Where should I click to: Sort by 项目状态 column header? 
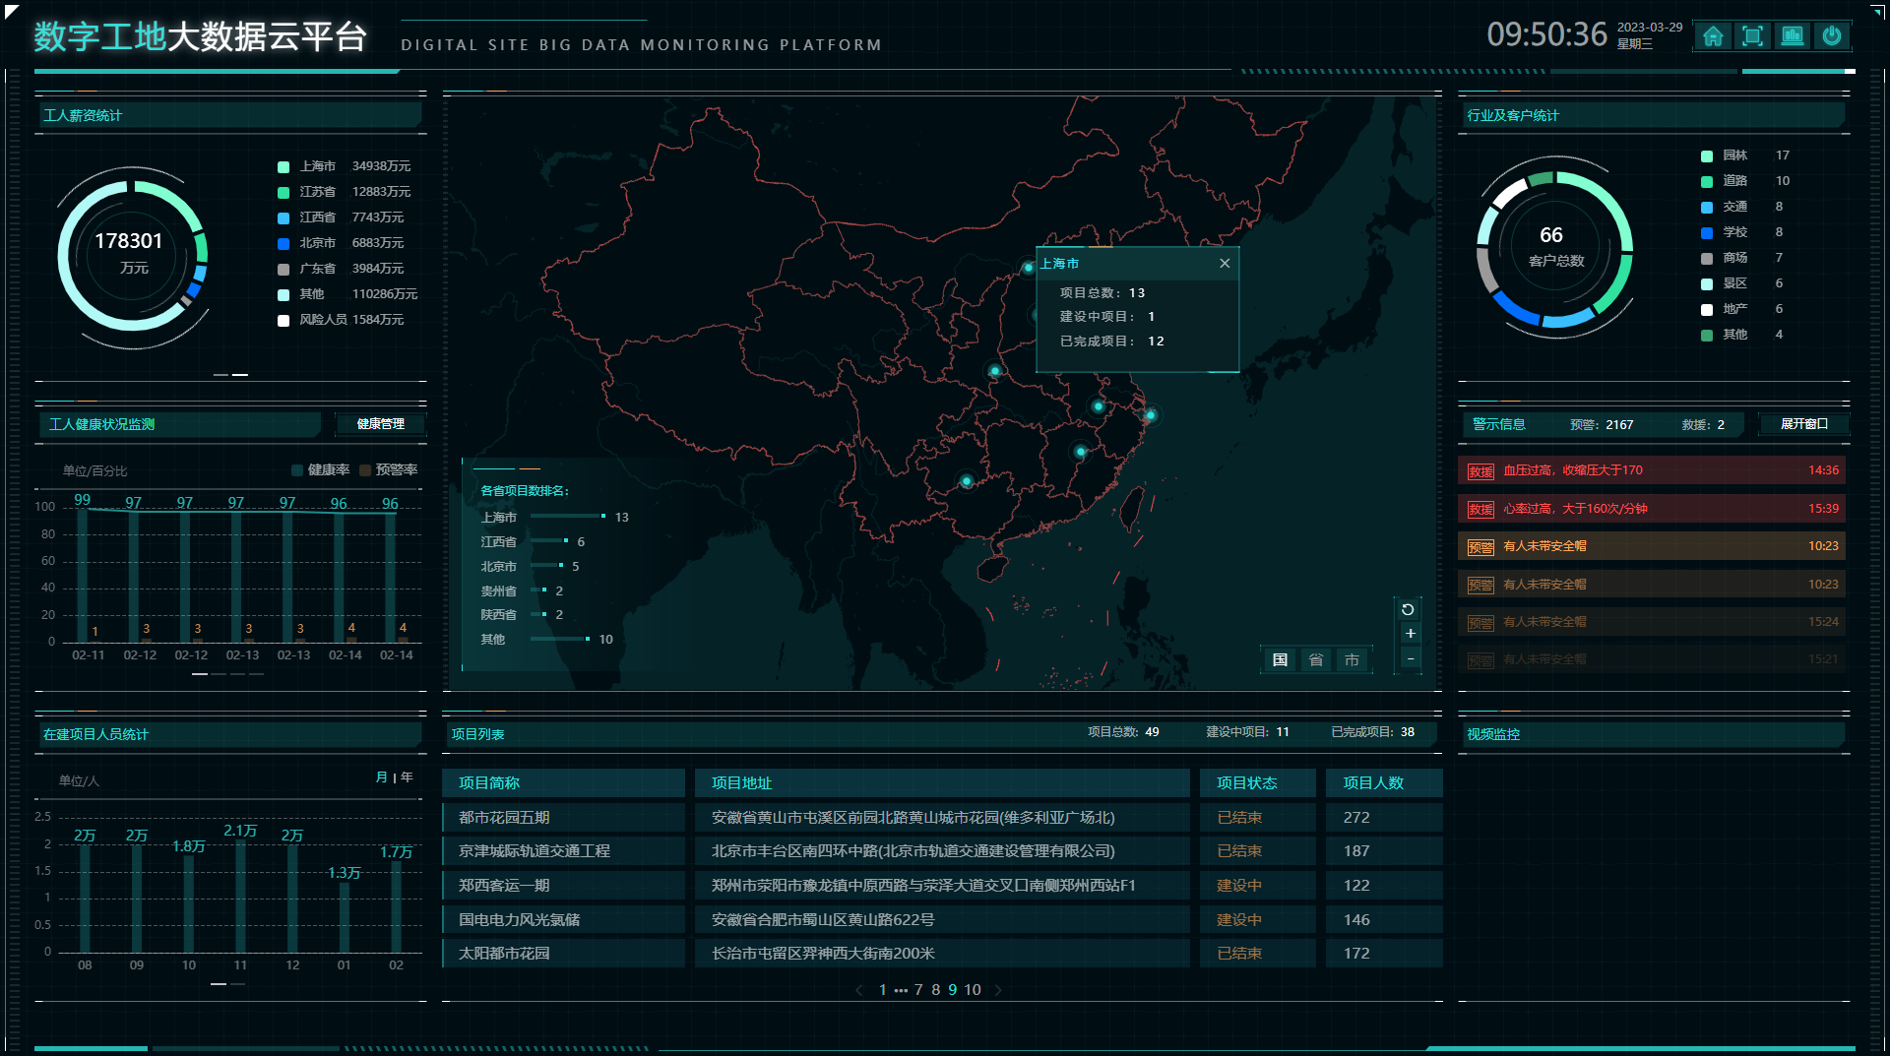(x=1258, y=783)
